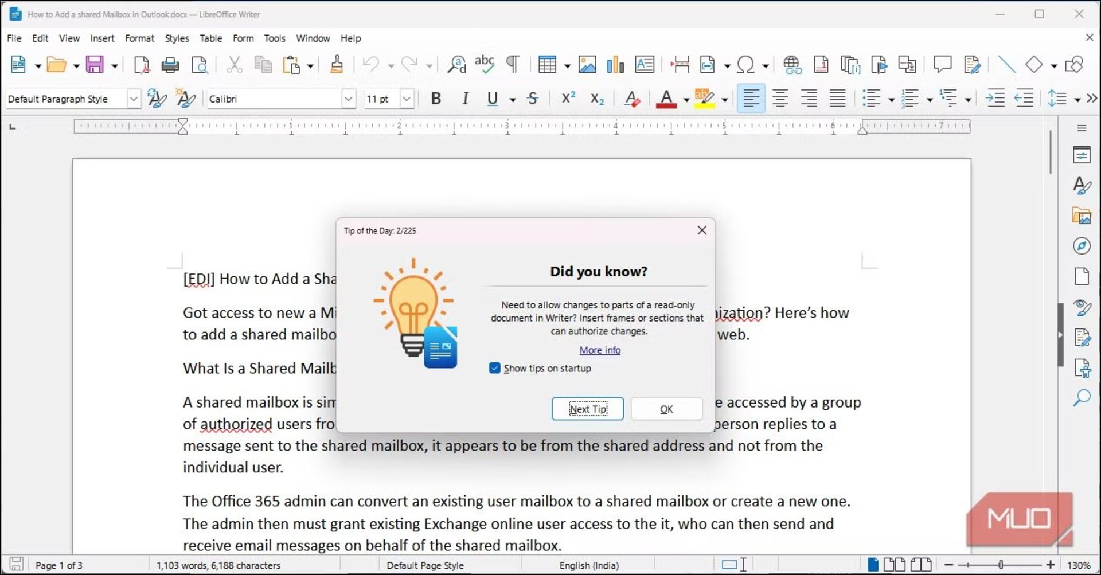This screenshot has width=1101, height=575.
Task: Click the Zoom Out minus button
Action: [949, 565]
